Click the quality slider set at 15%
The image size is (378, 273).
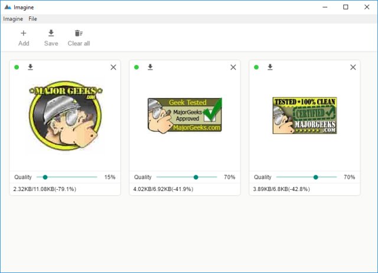pos(67,177)
